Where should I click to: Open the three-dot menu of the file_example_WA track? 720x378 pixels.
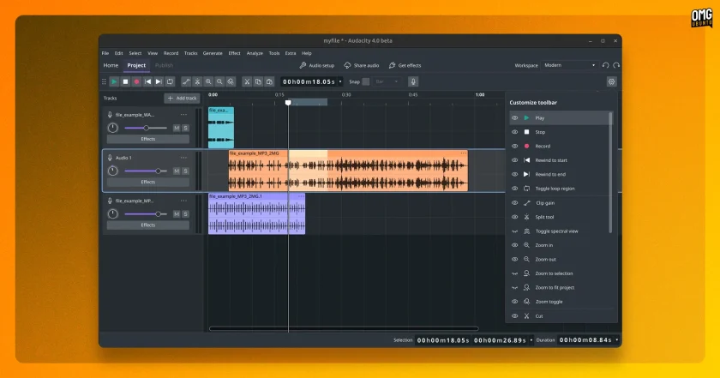(183, 115)
